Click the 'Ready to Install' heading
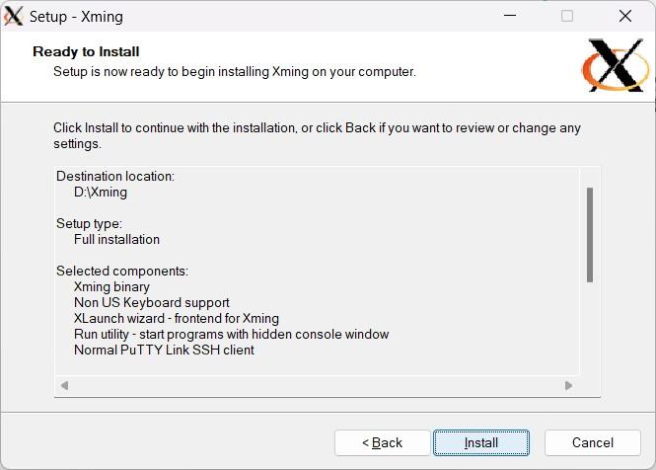The height and width of the screenshot is (470, 656). (x=86, y=51)
